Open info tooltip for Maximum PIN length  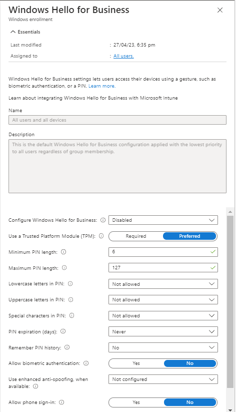pyautogui.click(x=64, y=268)
